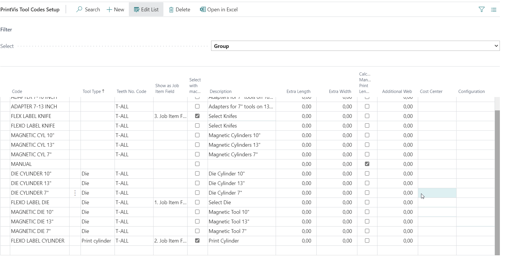This screenshot has width=508, height=262.
Task: Open the MAGNETIC CYL 10" code cell
Action: 33,135
